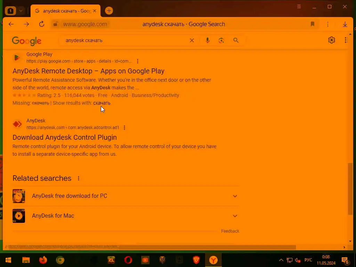Screen dimensions: 356x267
Task: Open the Google Play result options menu
Action: tap(138, 61)
